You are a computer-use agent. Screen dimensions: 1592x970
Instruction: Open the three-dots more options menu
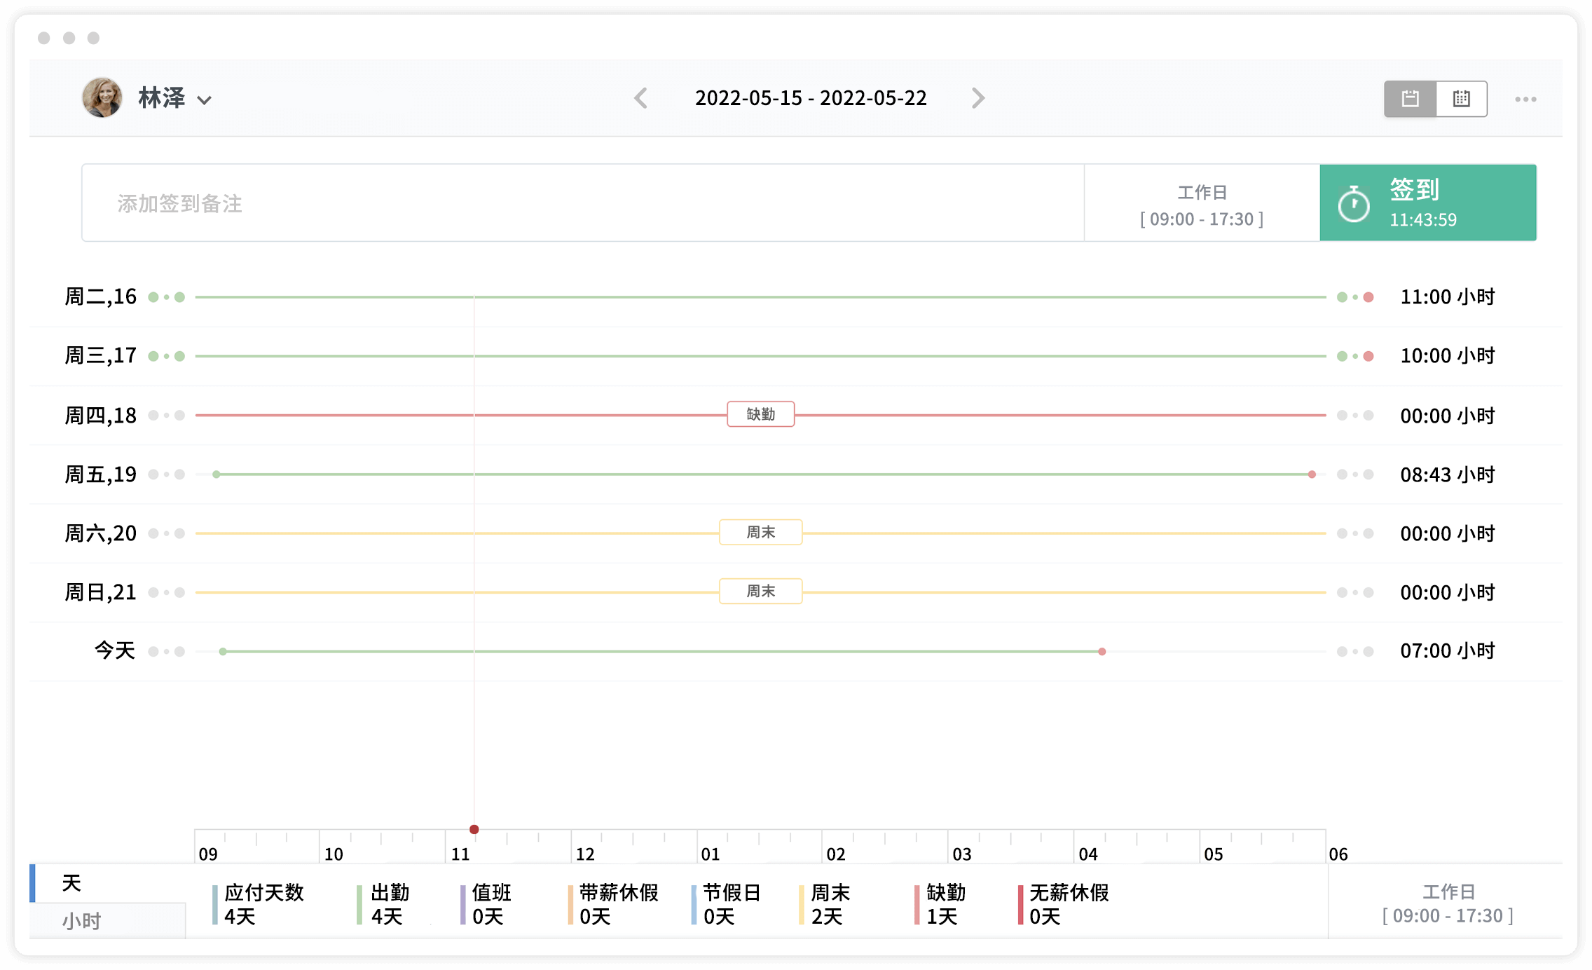click(1525, 100)
